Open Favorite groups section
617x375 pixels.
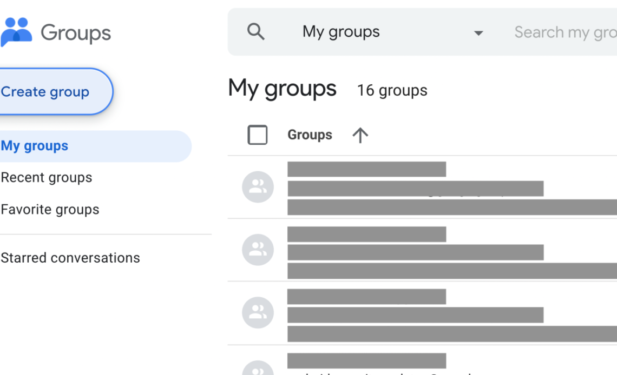50,209
